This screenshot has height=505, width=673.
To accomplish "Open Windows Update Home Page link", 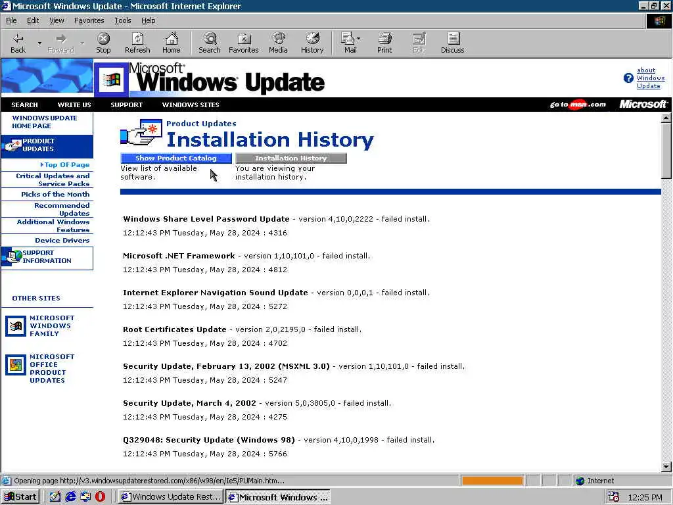I will tap(45, 122).
